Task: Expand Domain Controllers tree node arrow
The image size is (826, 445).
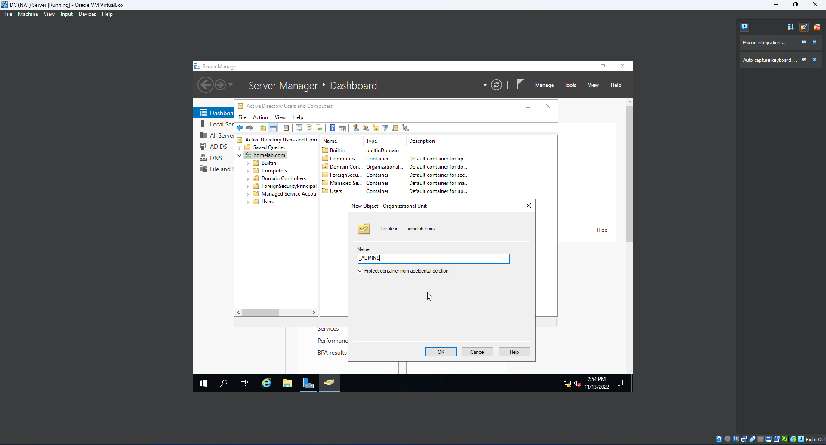Action: pos(248,179)
